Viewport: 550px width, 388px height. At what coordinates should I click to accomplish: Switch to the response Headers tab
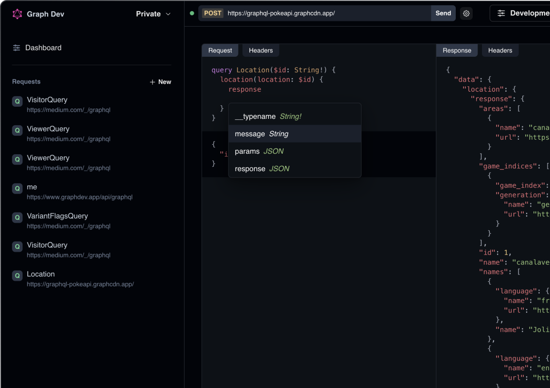[x=500, y=50]
